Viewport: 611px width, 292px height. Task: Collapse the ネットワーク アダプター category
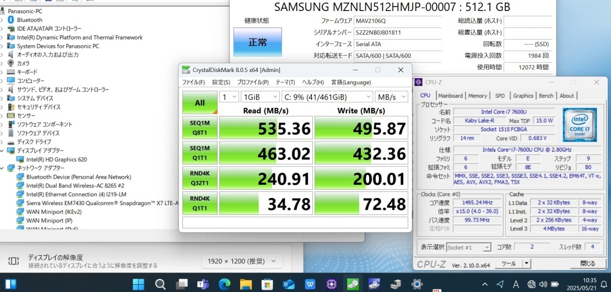tap(2, 168)
